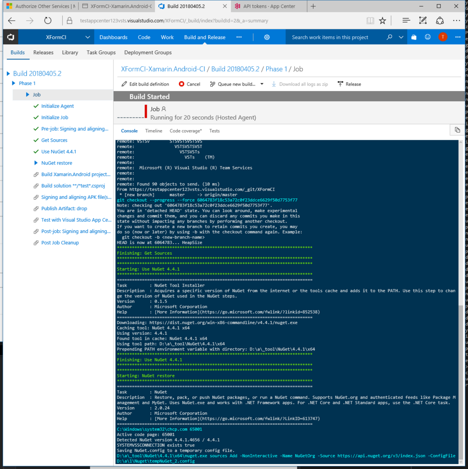Open the ellipsis menu beside user avatar
This screenshot has height=469, width=468.
point(458,37)
